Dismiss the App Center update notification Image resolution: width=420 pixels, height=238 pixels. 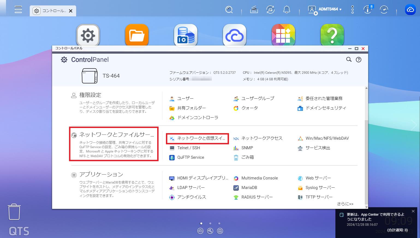pyautogui.click(x=413, y=211)
